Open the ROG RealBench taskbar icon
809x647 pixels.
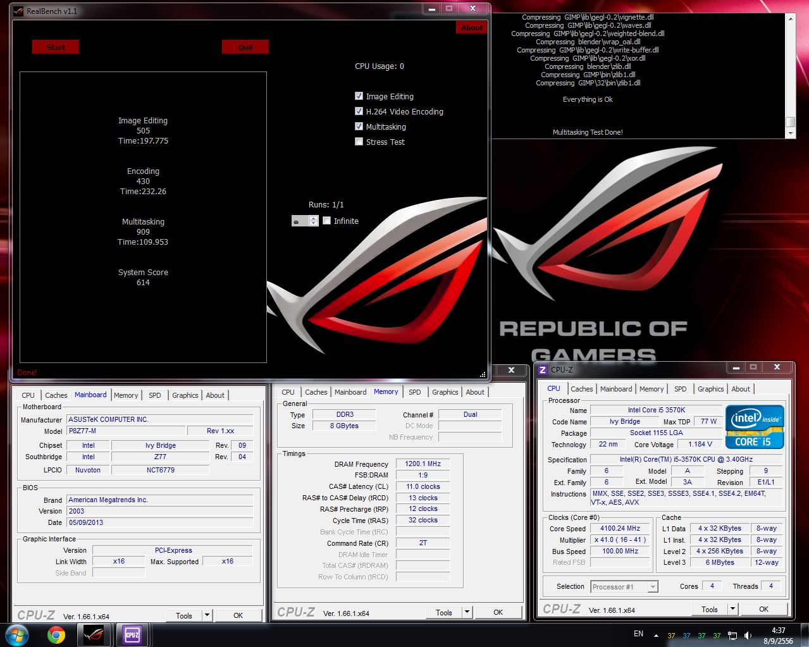point(94,635)
